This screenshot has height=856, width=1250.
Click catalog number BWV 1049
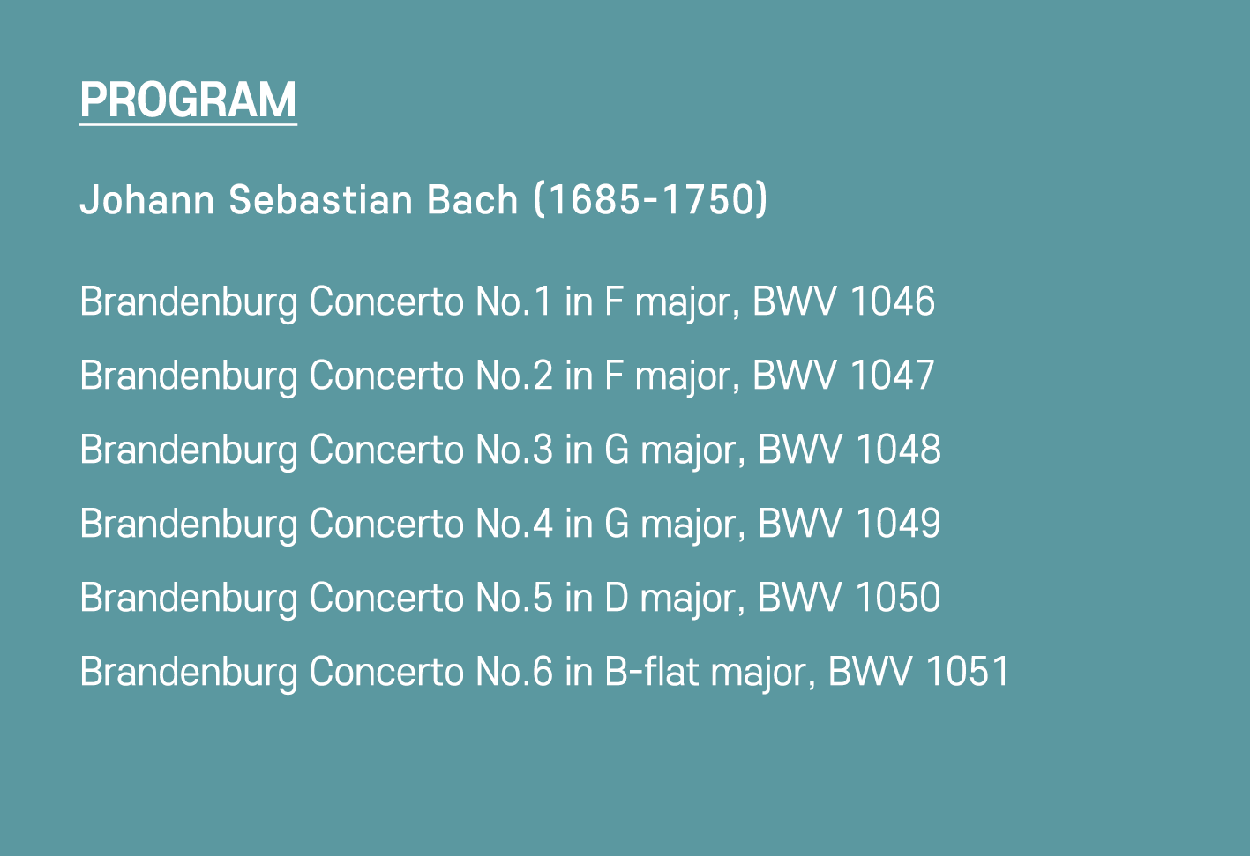pyautogui.click(x=849, y=525)
